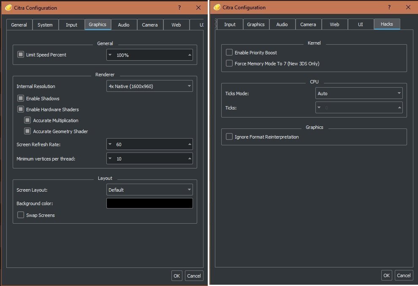Click Cancel in the left Citra window

coord(194,276)
